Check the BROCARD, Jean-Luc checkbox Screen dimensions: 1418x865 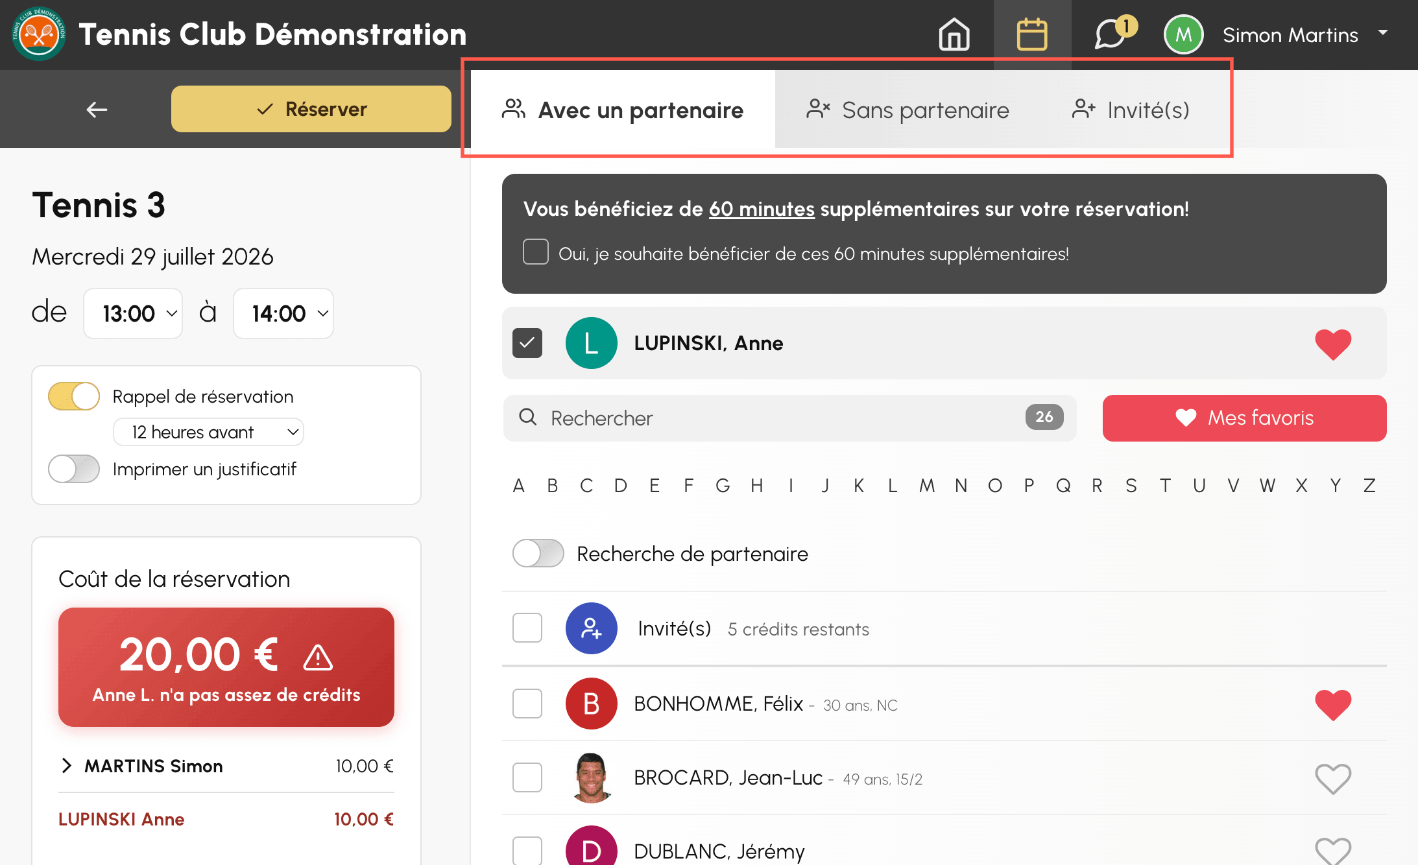coord(527,777)
